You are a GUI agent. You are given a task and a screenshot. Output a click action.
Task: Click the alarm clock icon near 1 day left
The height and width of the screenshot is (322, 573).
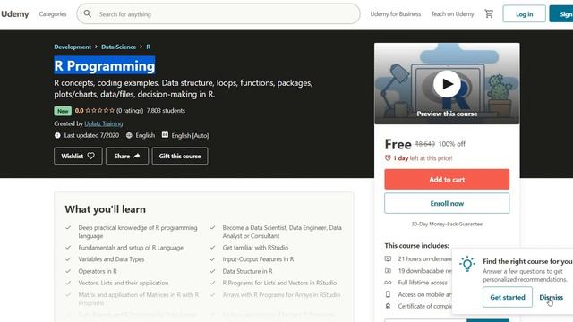388,158
